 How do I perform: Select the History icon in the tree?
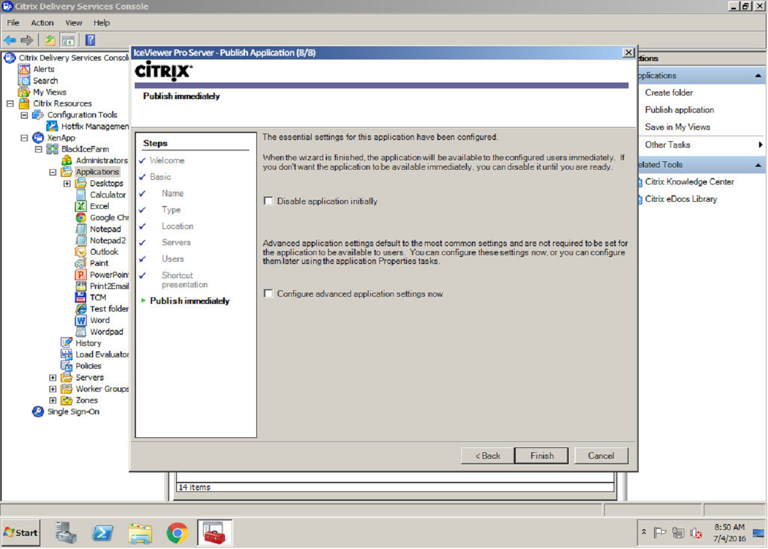click(x=66, y=343)
